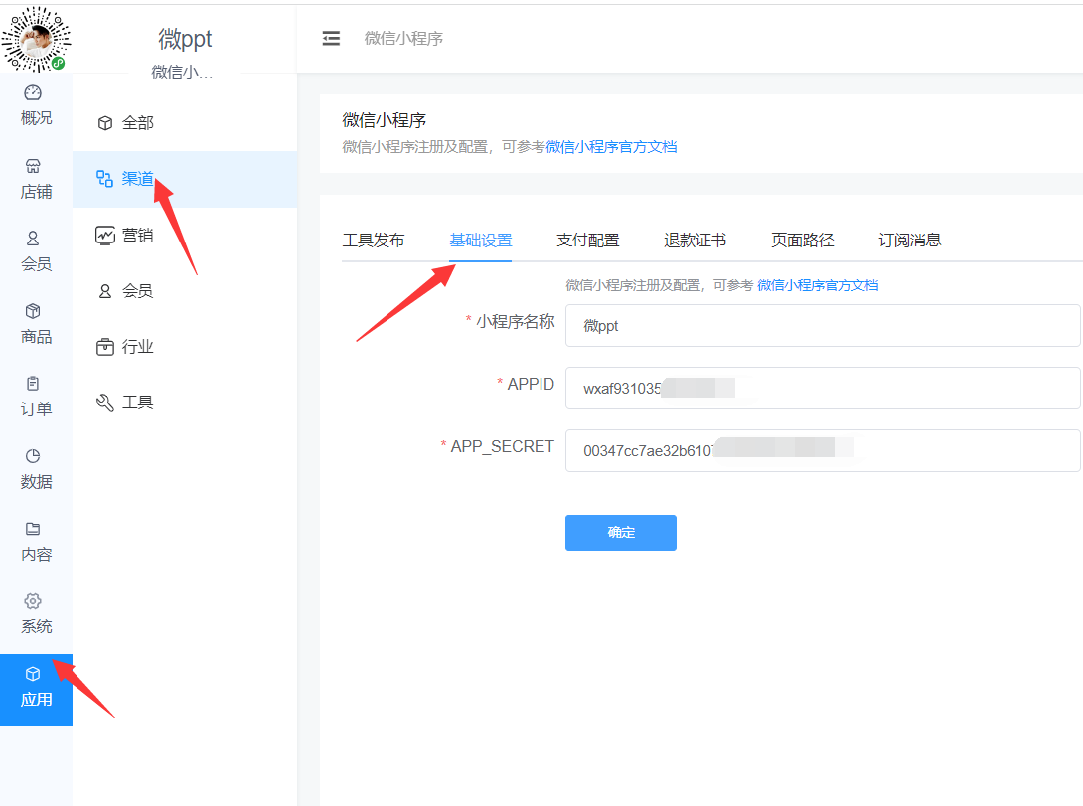The image size is (1083, 806).
Task: Open 内容 content section
Action: [x=36, y=542]
